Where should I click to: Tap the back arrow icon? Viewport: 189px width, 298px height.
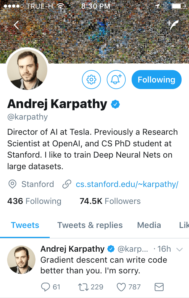[x=16, y=25]
